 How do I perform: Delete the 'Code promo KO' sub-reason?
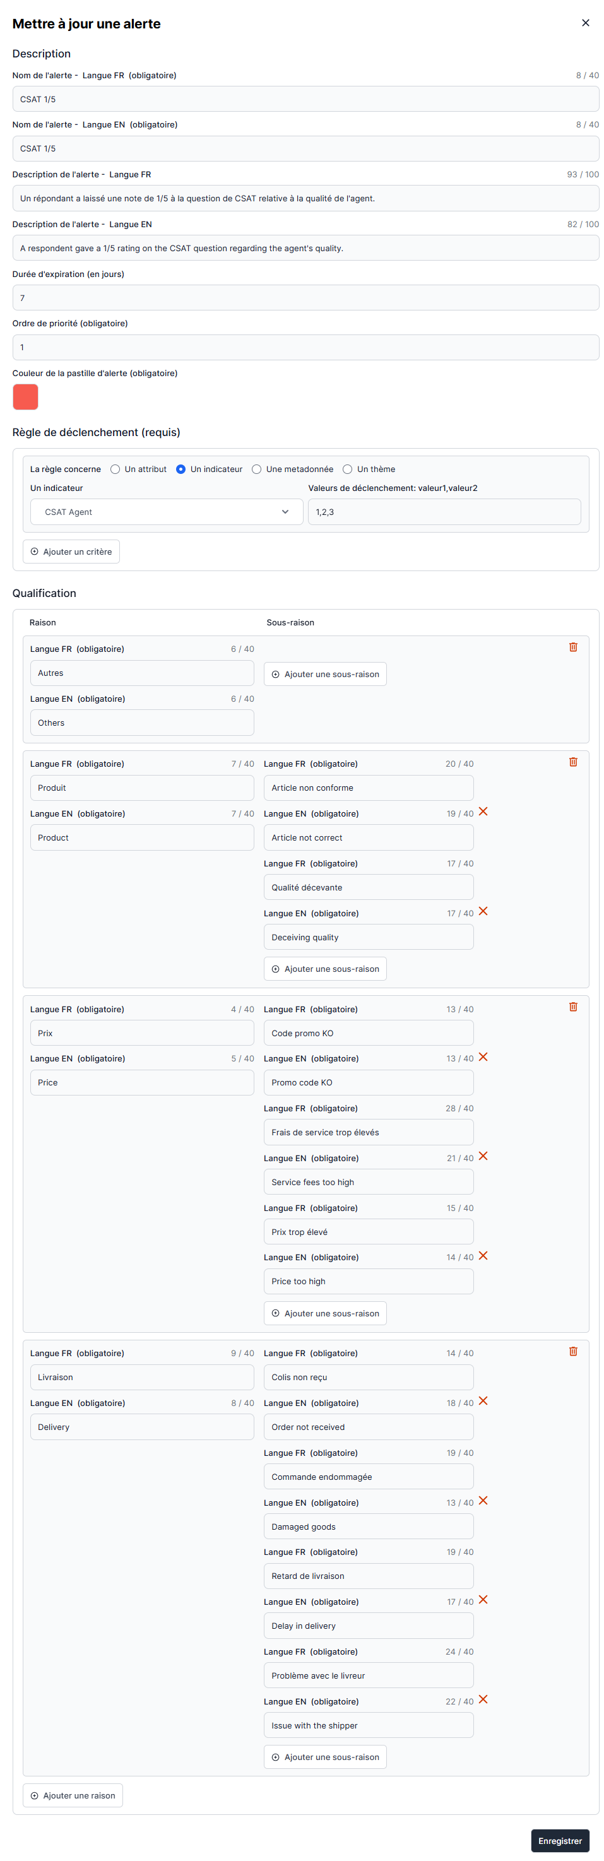pyautogui.click(x=483, y=1057)
